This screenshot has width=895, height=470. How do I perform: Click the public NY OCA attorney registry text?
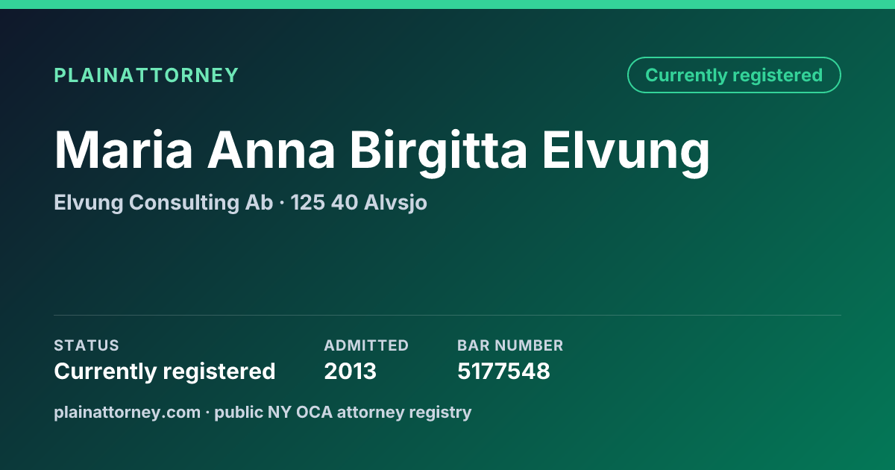[x=343, y=412]
